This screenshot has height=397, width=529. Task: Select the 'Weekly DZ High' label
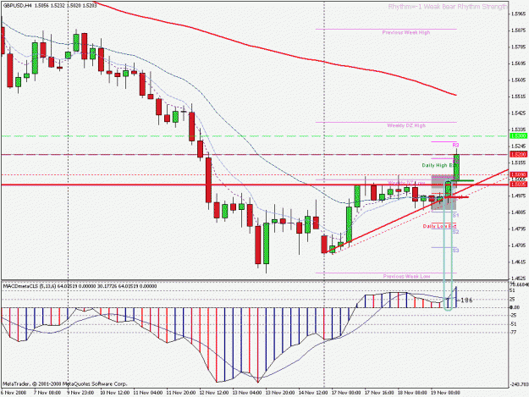[406, 125]
